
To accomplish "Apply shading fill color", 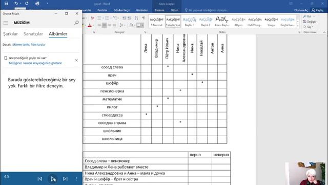I will pyautogui.click(x=131, y=25).
